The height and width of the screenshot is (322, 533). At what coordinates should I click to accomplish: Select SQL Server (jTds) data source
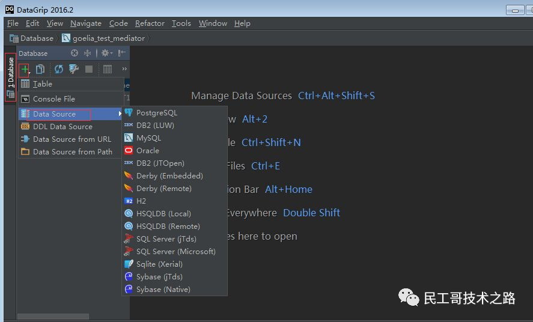tap(174, 238)
